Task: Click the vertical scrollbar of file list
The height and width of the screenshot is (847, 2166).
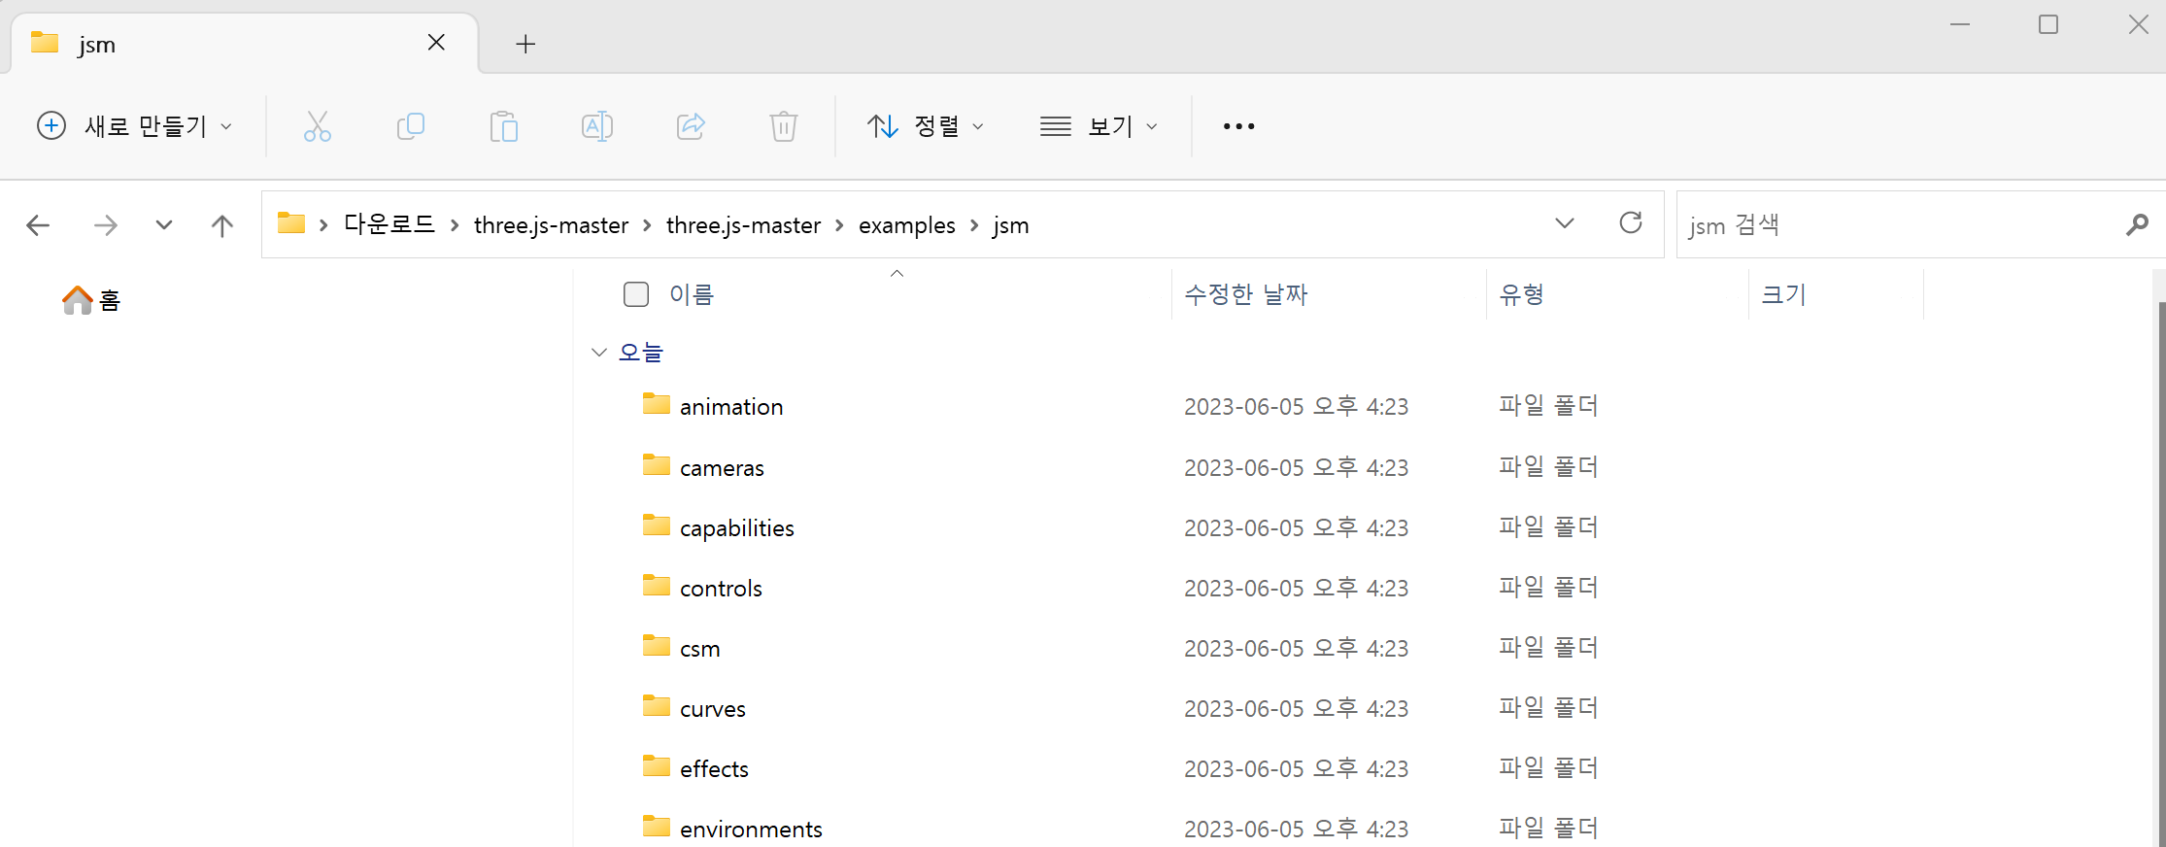Action: coord(2160,573)
